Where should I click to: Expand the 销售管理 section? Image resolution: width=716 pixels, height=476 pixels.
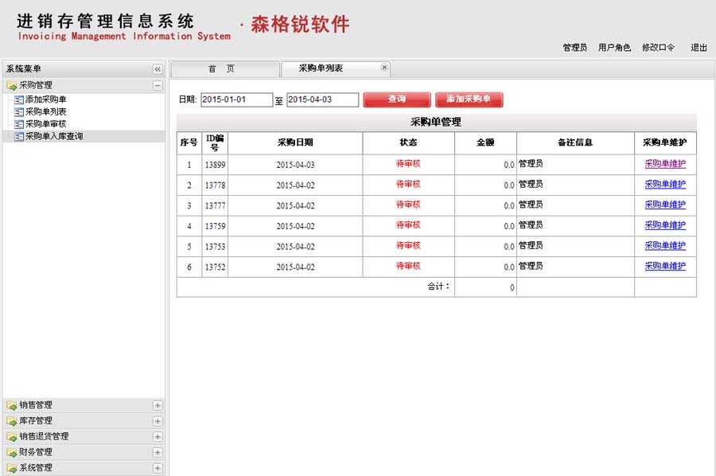[158, 405]
